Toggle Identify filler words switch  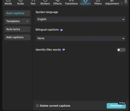tap(121, 50)
